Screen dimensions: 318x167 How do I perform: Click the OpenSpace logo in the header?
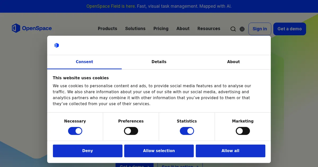(32, 28)
